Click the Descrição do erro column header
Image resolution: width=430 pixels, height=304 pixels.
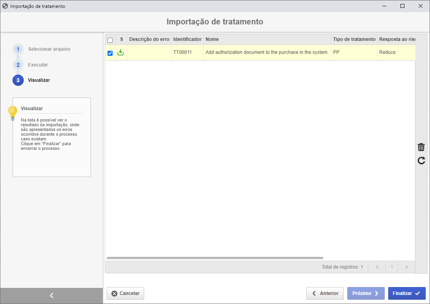click(149, 39)
